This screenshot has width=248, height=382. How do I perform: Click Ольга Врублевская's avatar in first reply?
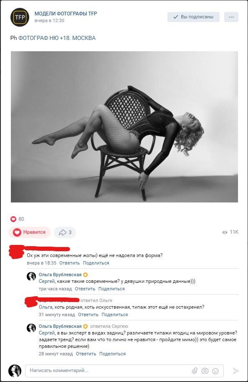[x=31, y=277]
